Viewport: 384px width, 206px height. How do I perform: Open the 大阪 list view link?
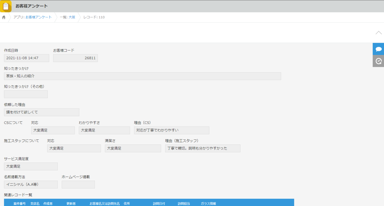[x=72, y=17]
